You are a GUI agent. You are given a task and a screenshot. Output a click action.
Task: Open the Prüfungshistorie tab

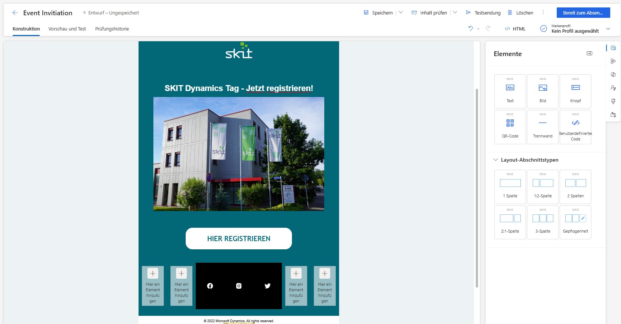point(112,29)
